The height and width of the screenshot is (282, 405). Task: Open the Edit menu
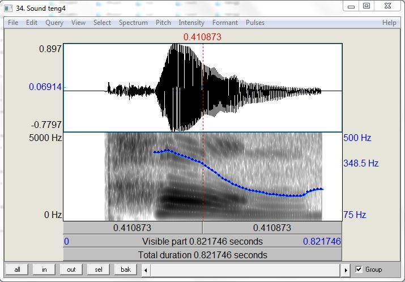pyautogui.click(x=32, y=23)
